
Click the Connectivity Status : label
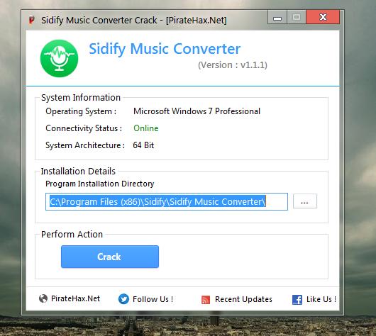(x=84, y=128)
